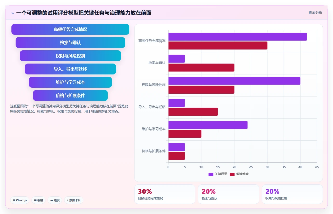Click the red bar for 权限与风险控制

[201, 89]
